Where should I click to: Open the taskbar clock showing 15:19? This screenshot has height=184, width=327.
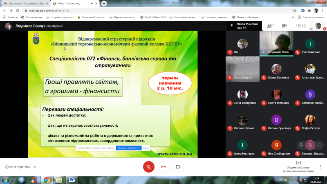[316, 180]
